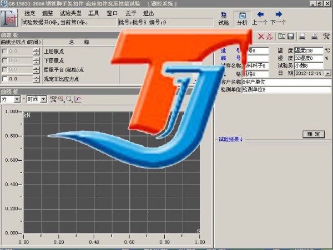Click the application icon in title bar

pyautogui.click(x=4, y=4)
